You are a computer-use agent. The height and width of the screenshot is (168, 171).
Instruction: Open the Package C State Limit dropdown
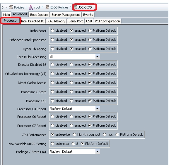point(97,152)
